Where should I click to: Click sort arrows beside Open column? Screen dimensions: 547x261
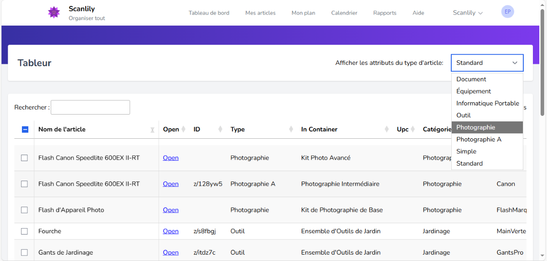183,129
